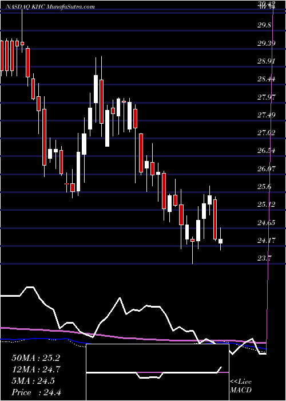
Task: Click the last white candlestick near 24.17
Action: pyautogui.click(x=220, y=241)
